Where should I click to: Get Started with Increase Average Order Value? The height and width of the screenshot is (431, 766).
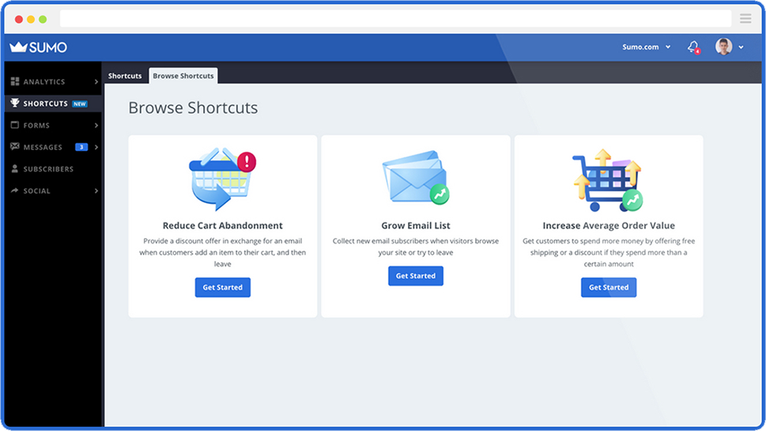click(609, 287)
